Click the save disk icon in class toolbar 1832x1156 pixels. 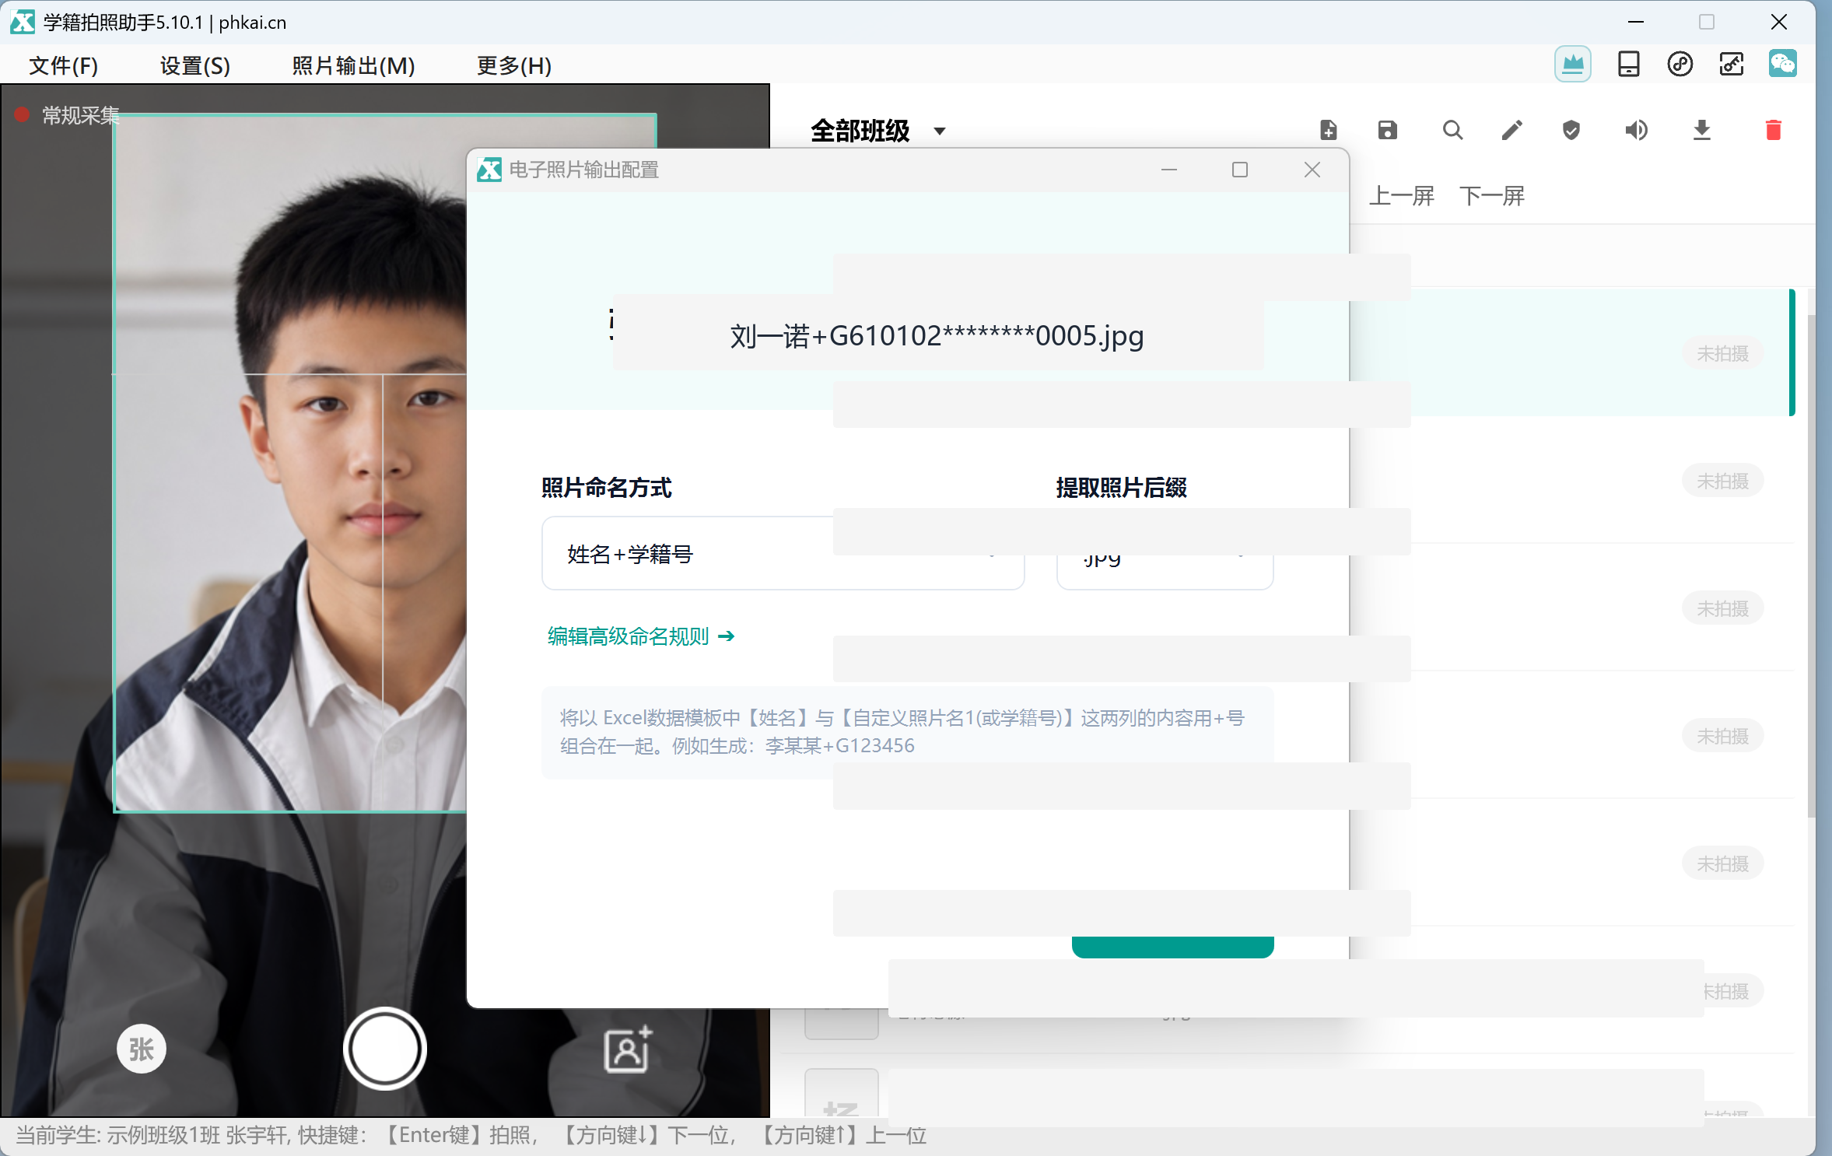[x=1388, y=130]
